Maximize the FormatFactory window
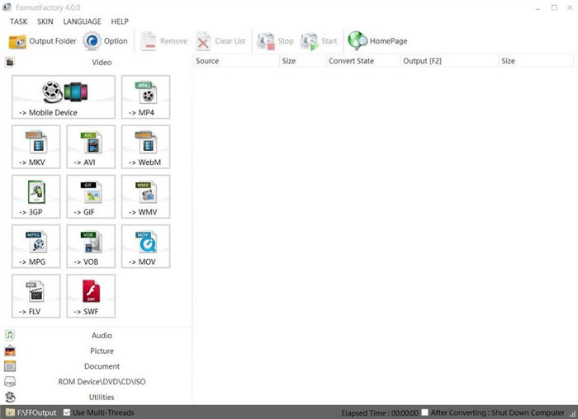Image resolution: width=578 pixels, height=419 pixels. click(554, 7)
